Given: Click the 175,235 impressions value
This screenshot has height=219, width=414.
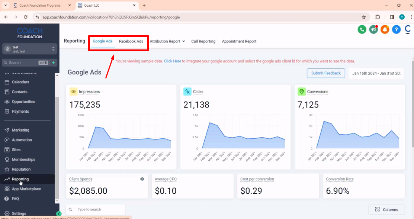Looking at the screenshot, I should [85, 105].
